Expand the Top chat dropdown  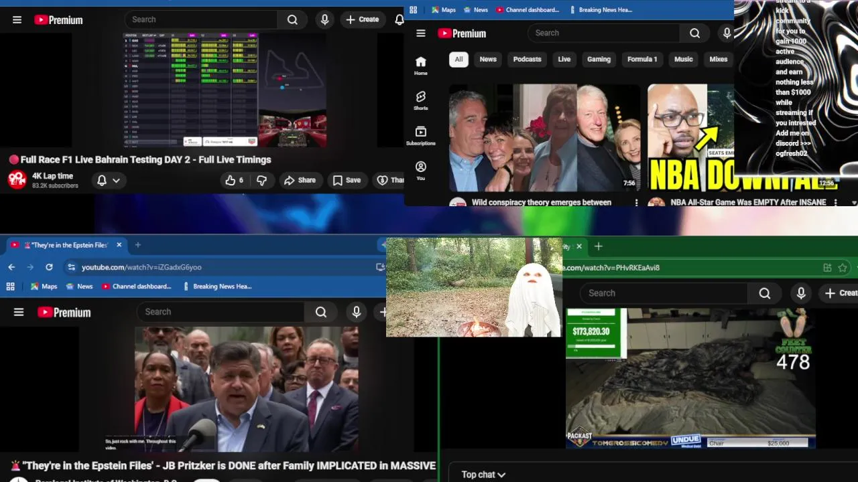[x=483, y=475]
